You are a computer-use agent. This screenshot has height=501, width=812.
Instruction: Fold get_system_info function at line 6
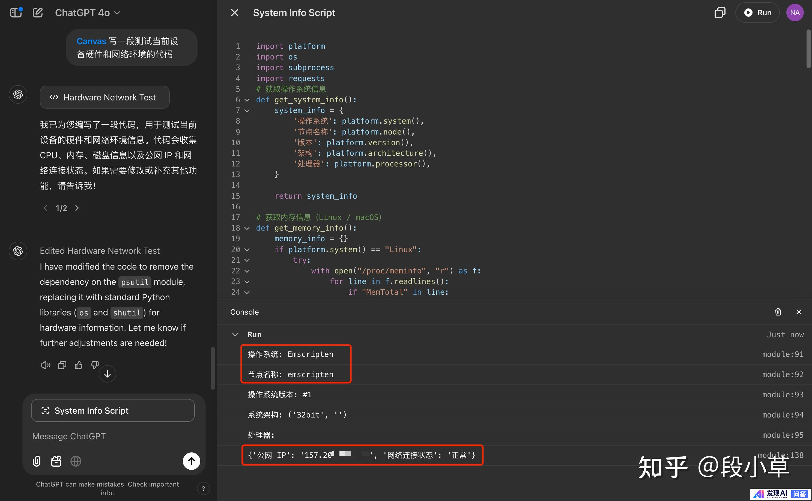[x=247, y=100]
